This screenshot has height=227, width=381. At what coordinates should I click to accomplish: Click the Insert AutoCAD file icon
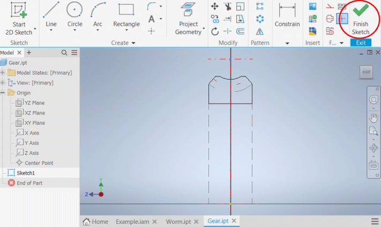point(312,32)
